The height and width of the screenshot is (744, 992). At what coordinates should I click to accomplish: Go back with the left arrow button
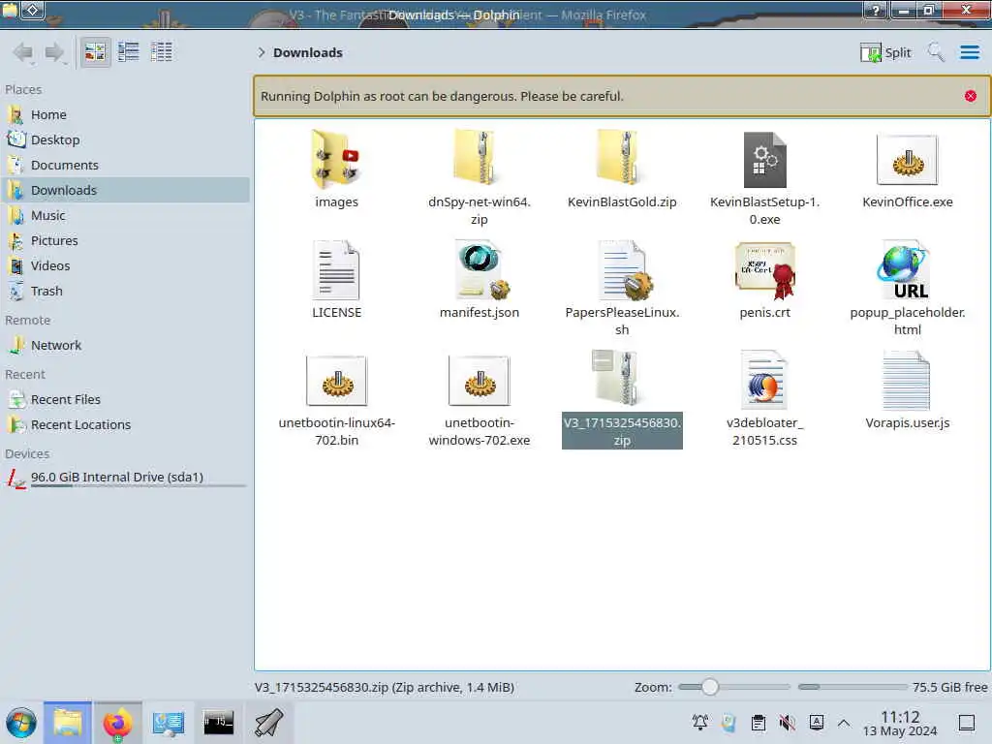pyautogui.click(x=23, y=52)
